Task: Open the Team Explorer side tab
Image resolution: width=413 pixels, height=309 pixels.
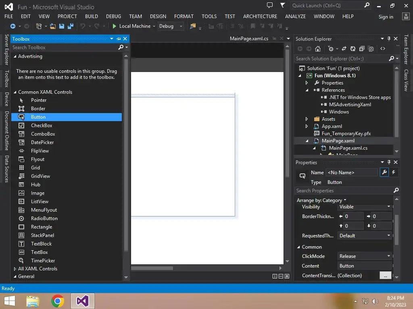Action: (x=406, y=49)
